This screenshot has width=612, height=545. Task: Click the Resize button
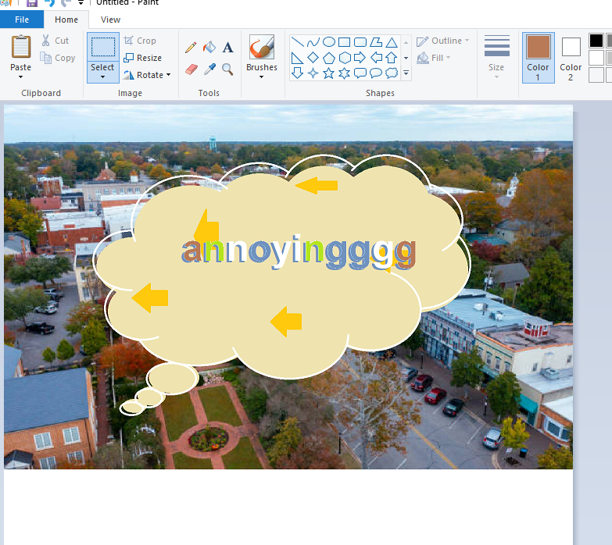(142, 58)
